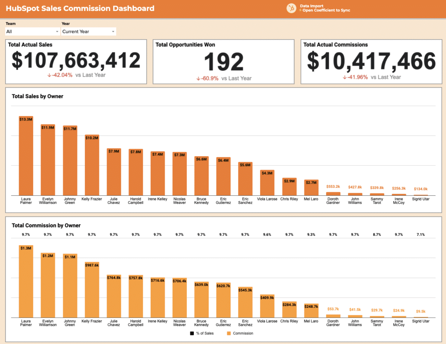
Task: Select Chris Riley's $284.3k commission bar
Action: [x=289, y=310]
